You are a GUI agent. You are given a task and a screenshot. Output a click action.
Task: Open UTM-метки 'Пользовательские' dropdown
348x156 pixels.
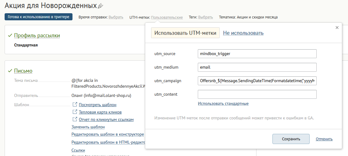(x=167, y=17)
